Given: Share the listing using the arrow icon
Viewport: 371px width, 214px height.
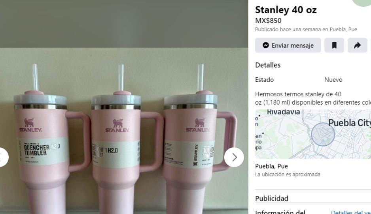Looking at the screenshot, I should (x=357, y=45).
